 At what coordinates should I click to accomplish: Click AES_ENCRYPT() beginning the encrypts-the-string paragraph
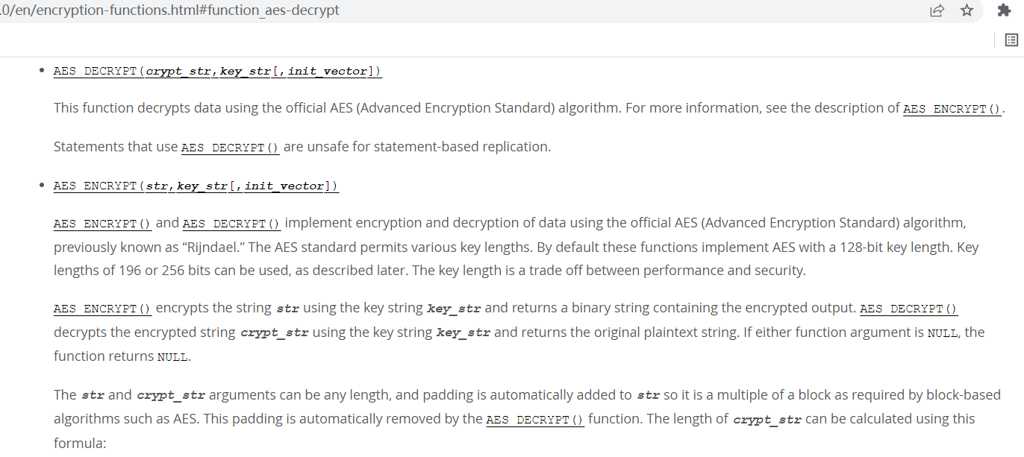click(x=102, y=308)
